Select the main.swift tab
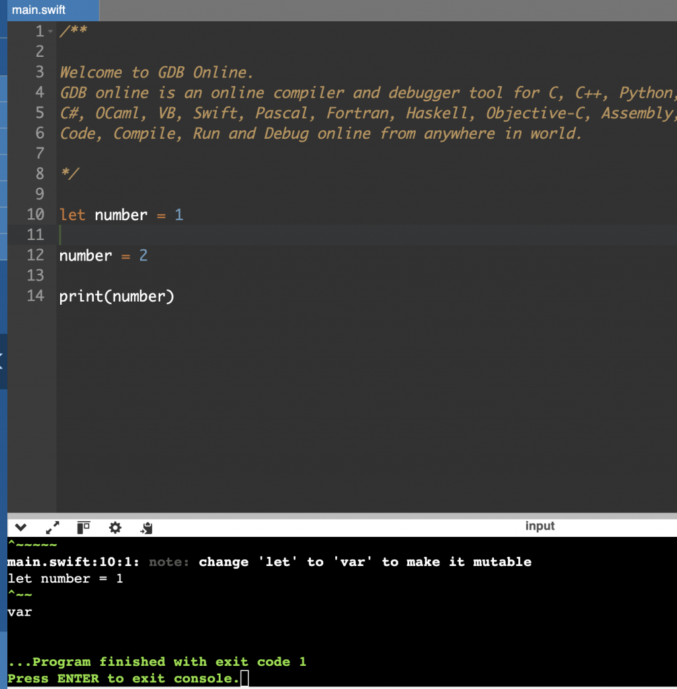The image size is (677, 689). tap(53, 10)
